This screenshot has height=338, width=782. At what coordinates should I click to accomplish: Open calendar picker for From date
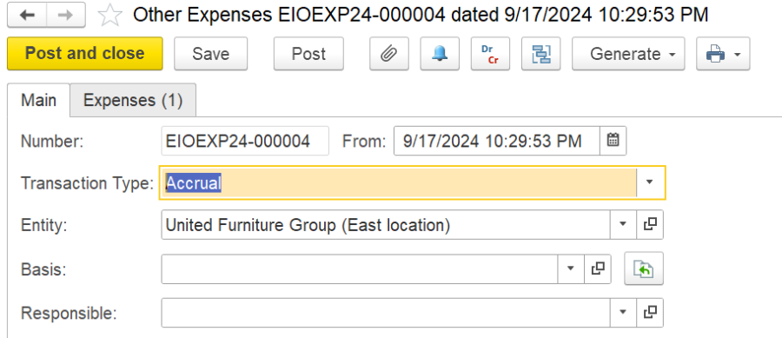[613, 141]
